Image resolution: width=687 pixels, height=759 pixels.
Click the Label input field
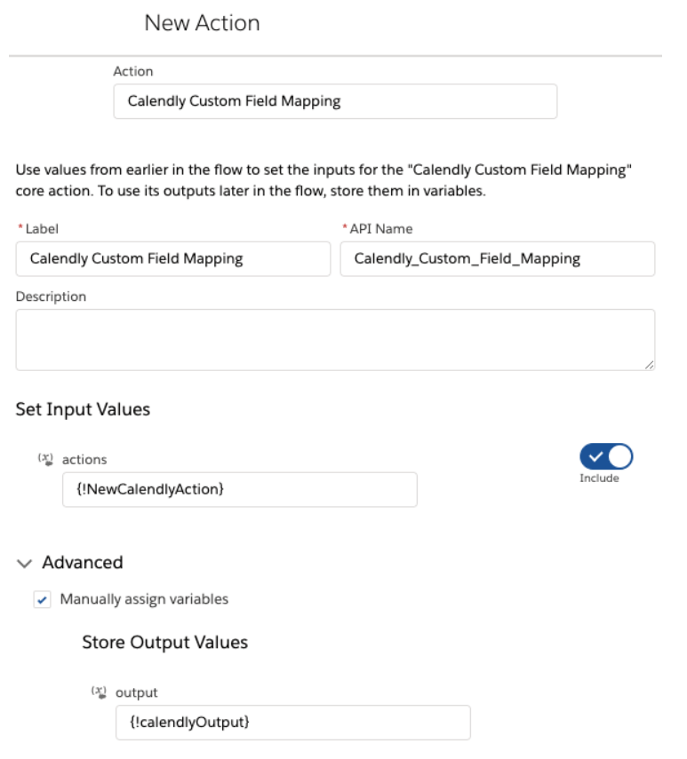(173, 259)
